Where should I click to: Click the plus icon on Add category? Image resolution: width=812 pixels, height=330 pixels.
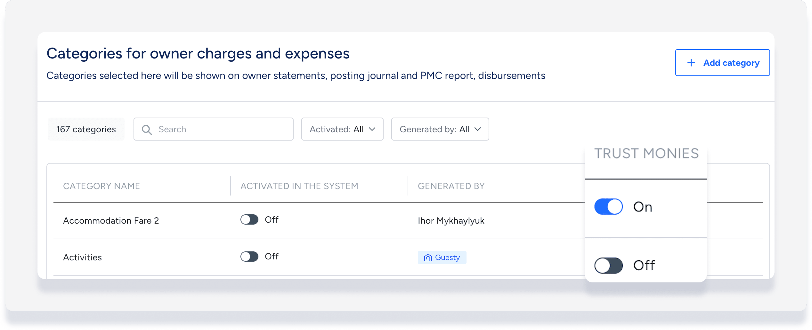691,63
